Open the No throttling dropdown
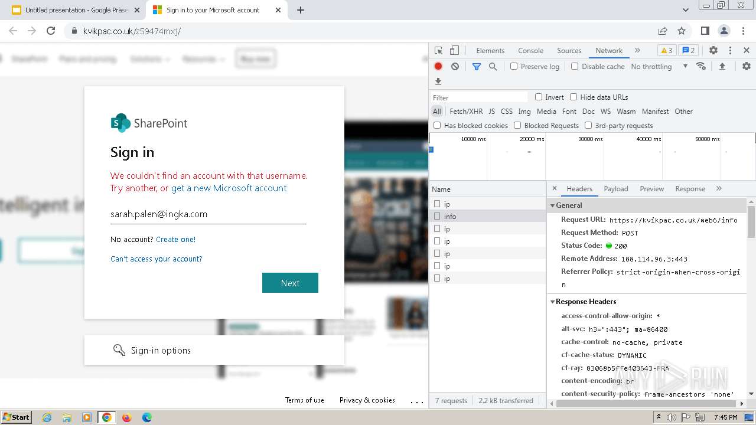Image resolution: width=756 pixels, height=425 pixels. pyautogui.click(x=659, y=67)
